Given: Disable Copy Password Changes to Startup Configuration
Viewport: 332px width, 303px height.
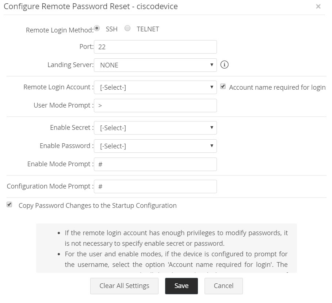Looking at the screenshot, I should point(9,205).
